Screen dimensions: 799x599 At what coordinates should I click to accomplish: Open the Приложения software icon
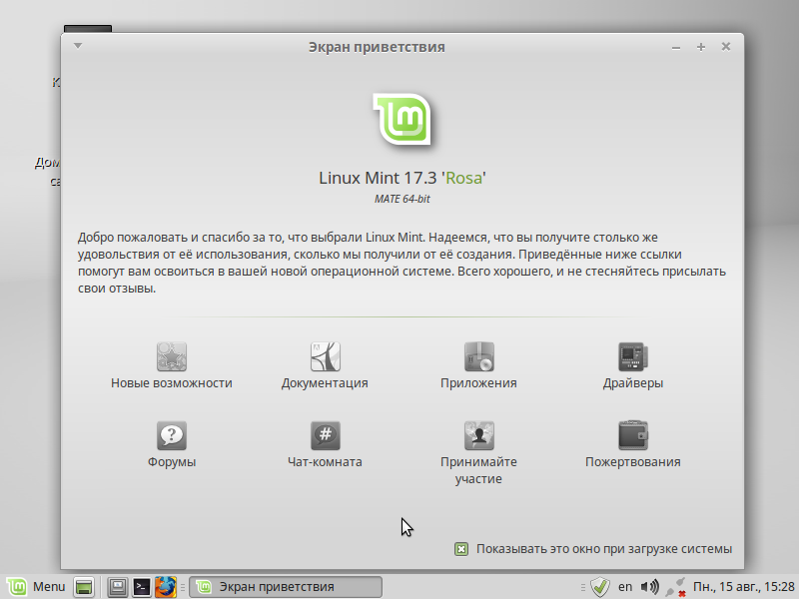pyautogui.click(x=479, y=356)
